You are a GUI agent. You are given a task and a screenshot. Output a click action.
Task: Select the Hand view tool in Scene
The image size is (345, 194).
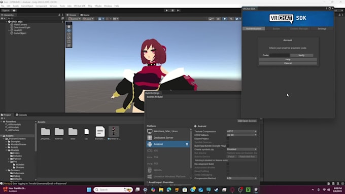coord(69,26)
